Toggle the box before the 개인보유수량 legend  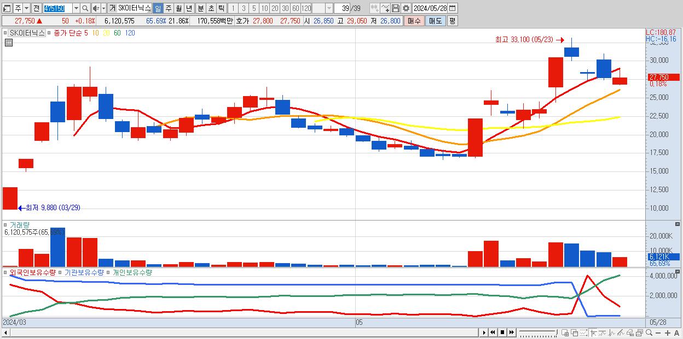pyautogui.click(x=109, y=272)
